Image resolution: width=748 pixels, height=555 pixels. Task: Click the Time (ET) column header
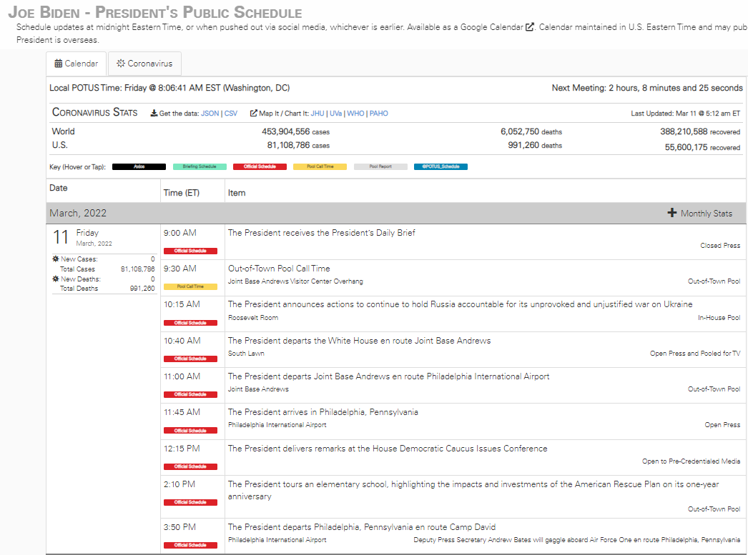coord(181,193)
